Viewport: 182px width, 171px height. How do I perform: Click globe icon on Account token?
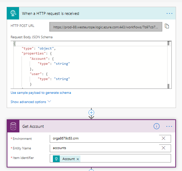56,159
